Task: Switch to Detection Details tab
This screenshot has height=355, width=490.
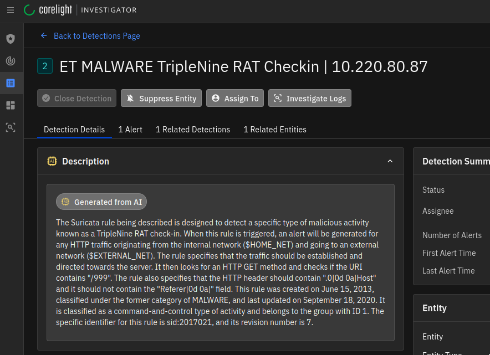Action: [x=74, y=130]
